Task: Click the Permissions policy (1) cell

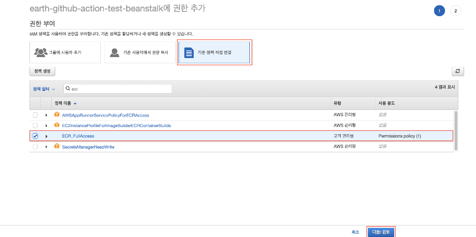Action: click(x=399, y=136)
